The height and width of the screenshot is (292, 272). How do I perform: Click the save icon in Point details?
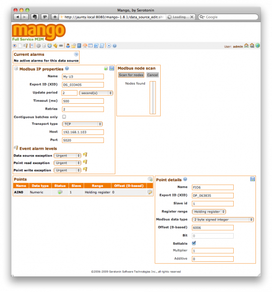[x=252, y=179]
